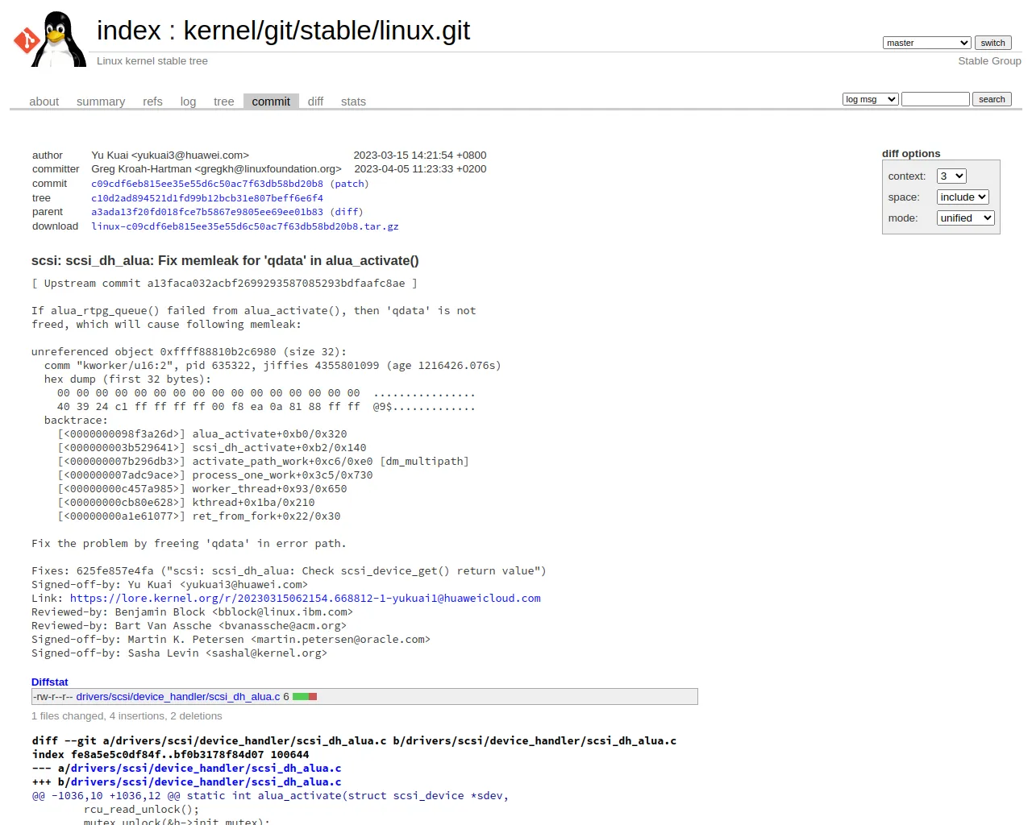Screen dimensions: 1032x825
Task: Open the master branch dropdown
Action: click(926, 43)
